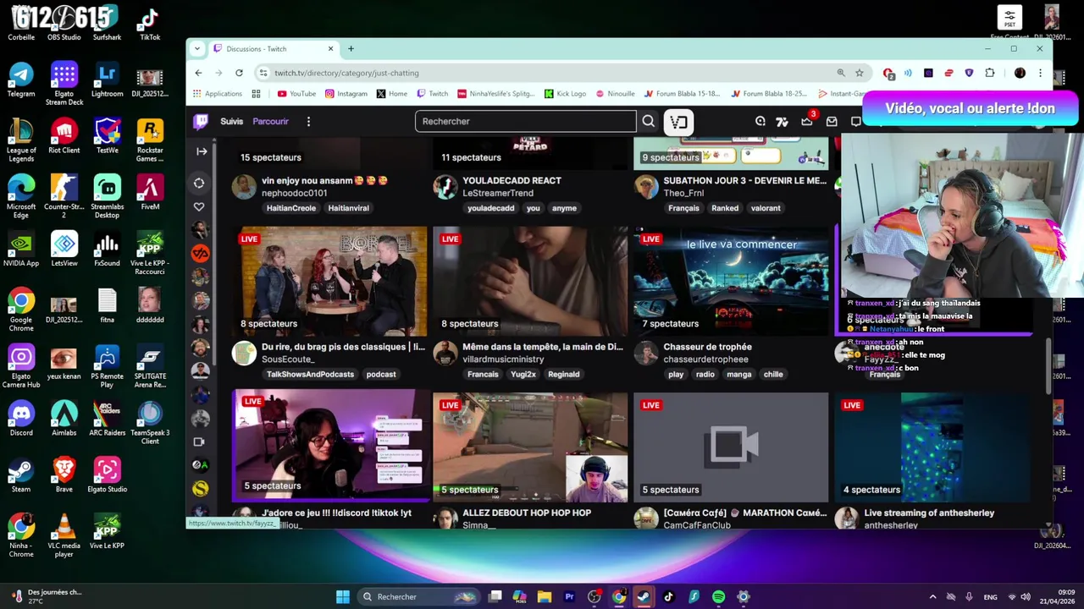1084x609 pixels.
Task: Switch to Parcourir tab on Twitch
Action: pyautogui.click(x=270, y=121)
